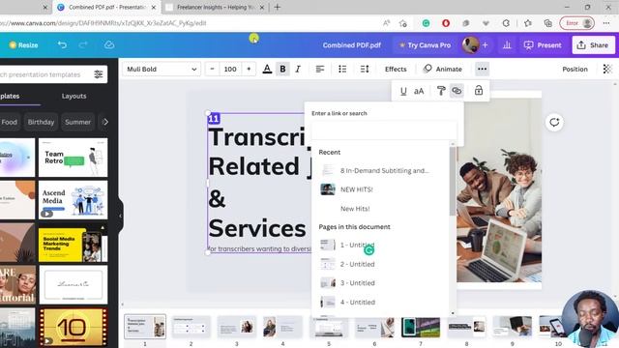This screenshot has height=348, width=619.
Task: Toggle italic formatting
Action: 298,69
